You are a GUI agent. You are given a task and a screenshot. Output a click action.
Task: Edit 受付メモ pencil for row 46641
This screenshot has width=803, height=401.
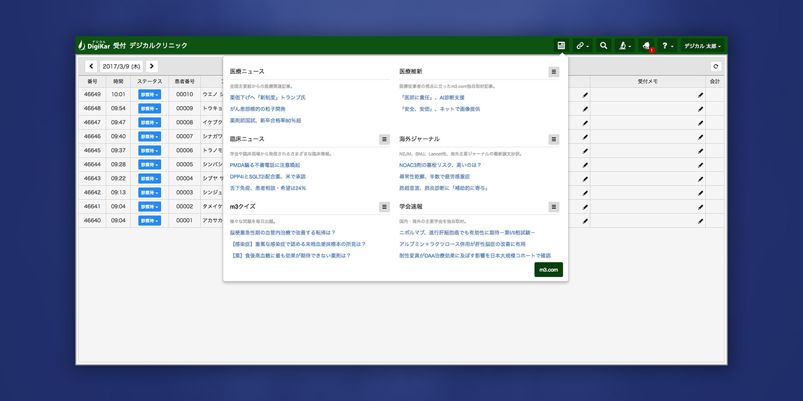pyautogui.click(x=700, y=207)
